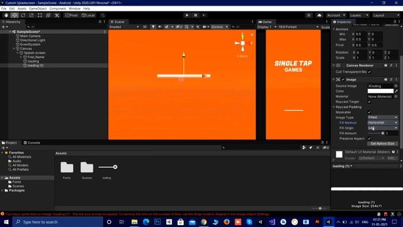Open the Fonts folder in Assets
Screen dimensions: 403x227
67,170
